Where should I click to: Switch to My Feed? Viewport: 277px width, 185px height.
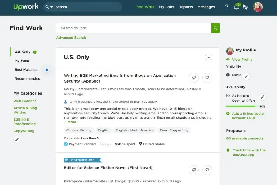[22, 61]
